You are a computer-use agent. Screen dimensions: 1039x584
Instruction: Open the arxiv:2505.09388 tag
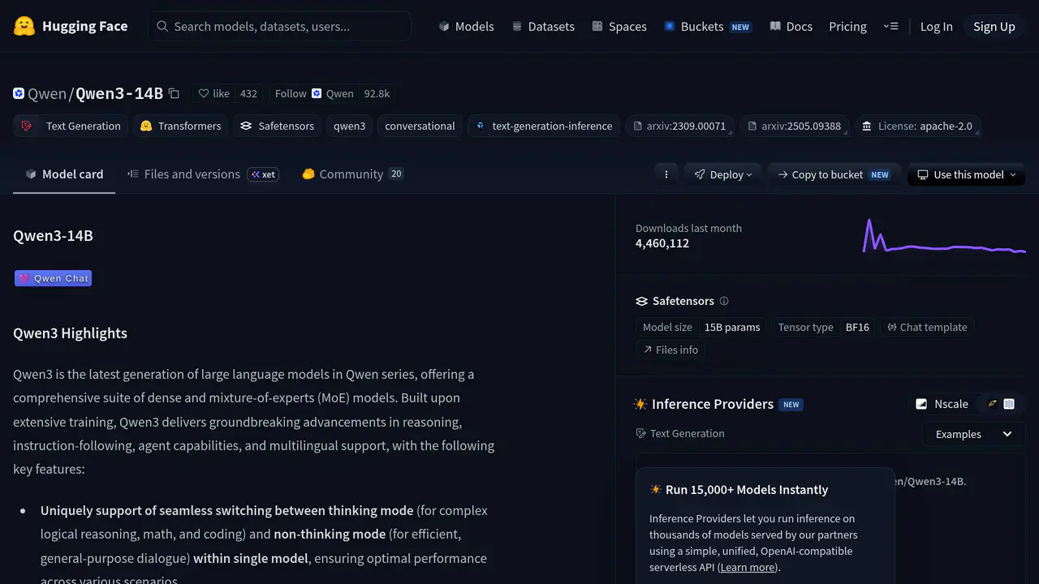pos(794,126)
